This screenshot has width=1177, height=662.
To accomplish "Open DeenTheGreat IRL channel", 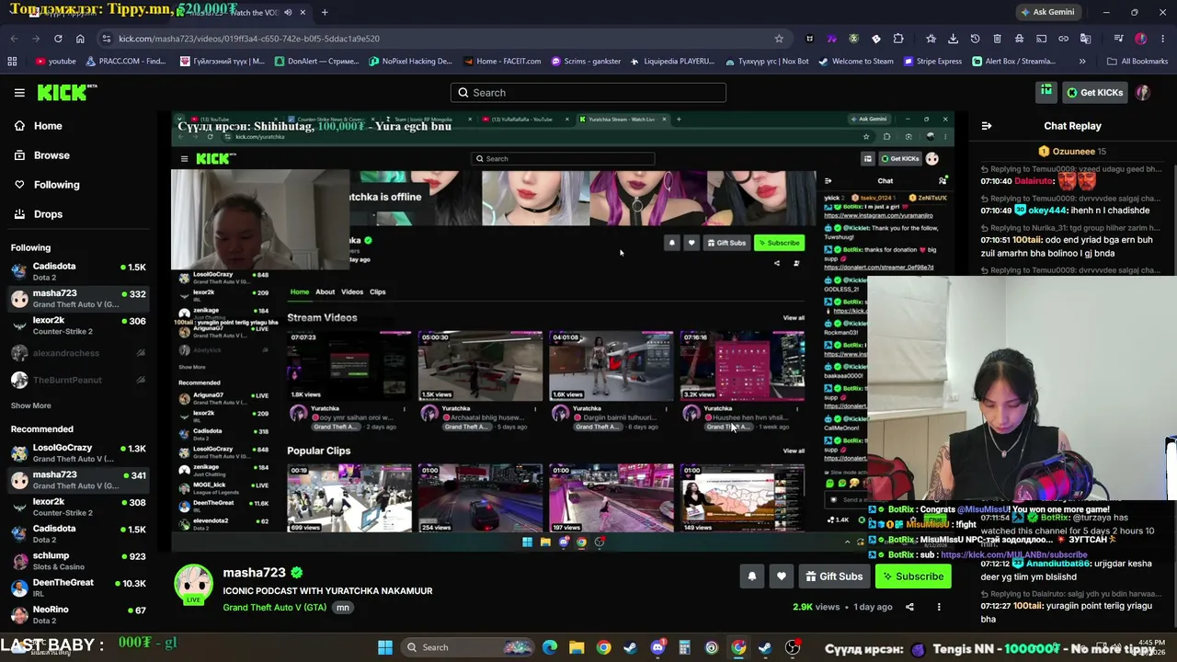I will (x=78, y=588).
